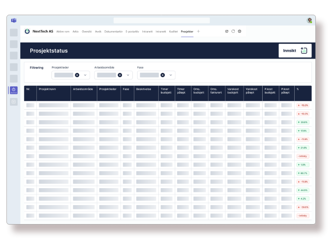The height and width of the screenshot is (241, 331).
Task: Click the pop-out icon left of reload
Action: (227, 31)
